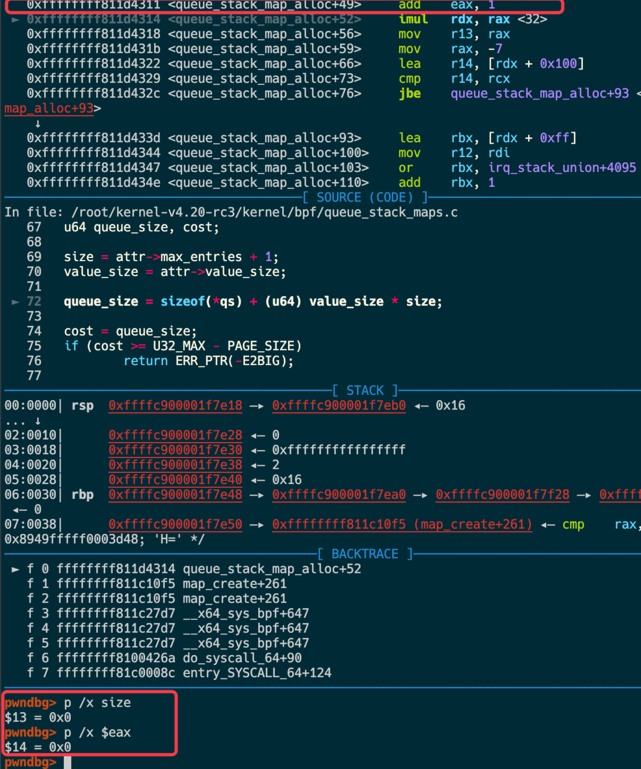Click stack address 0xffffc900001f7e50

point(175,524)
